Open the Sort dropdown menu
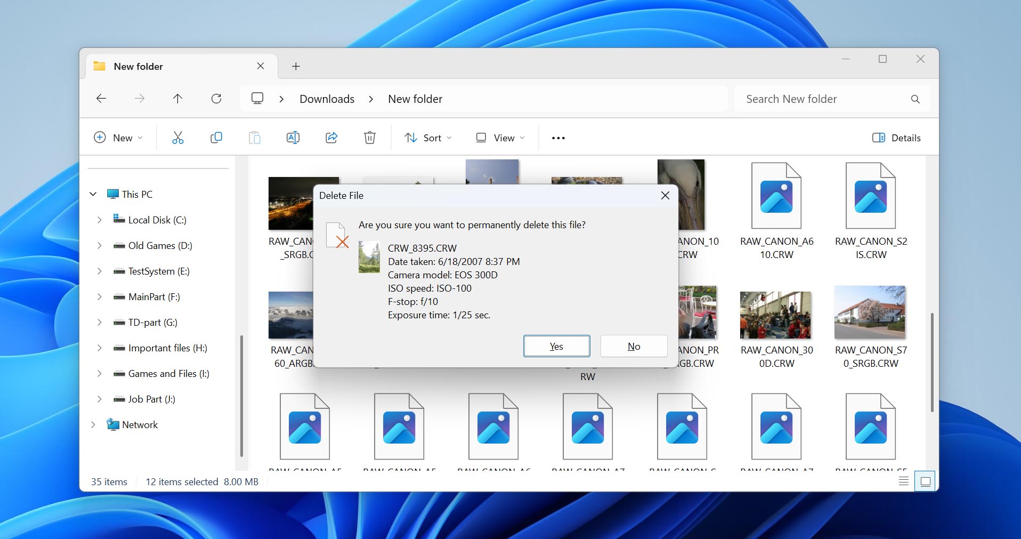This screenshot has width=1021, height=539. (x=428, y=138)
